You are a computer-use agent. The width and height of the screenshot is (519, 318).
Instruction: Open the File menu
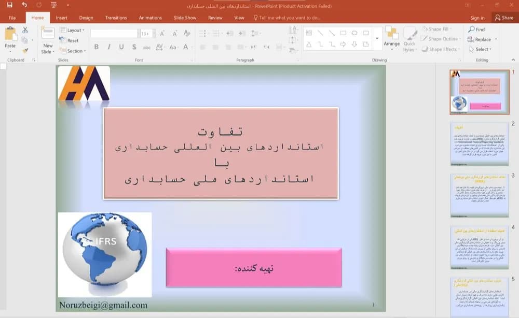(x=12, y=18)
